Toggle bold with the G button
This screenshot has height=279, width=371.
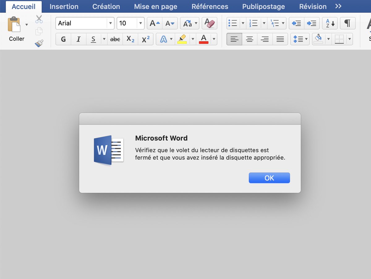63,39
